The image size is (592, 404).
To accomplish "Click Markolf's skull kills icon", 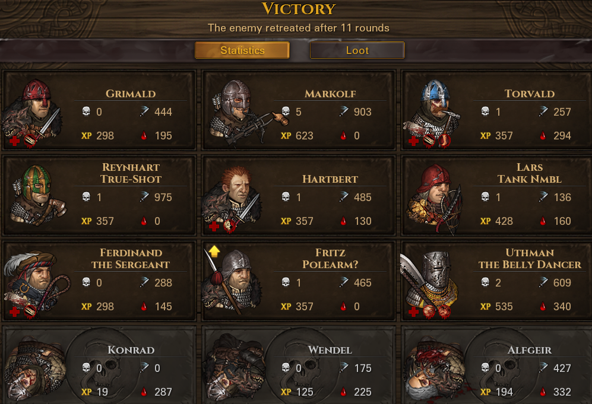I will click(x=286, y=112).
